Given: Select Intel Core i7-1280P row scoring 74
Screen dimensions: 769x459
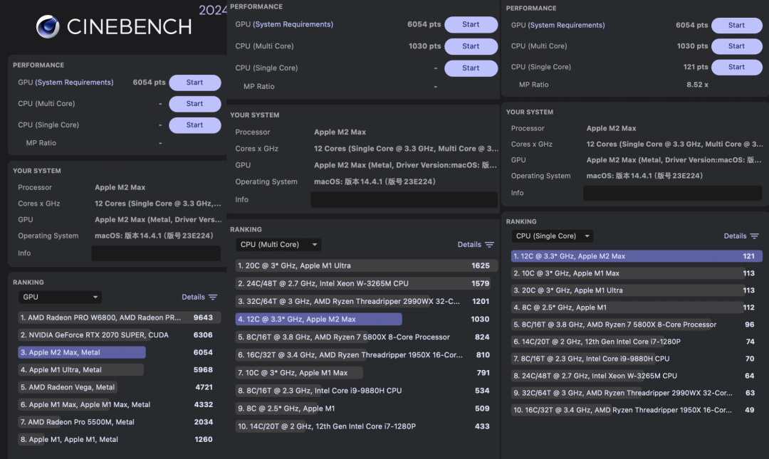Looking at the screenshot, I should [x=637, y=342].
